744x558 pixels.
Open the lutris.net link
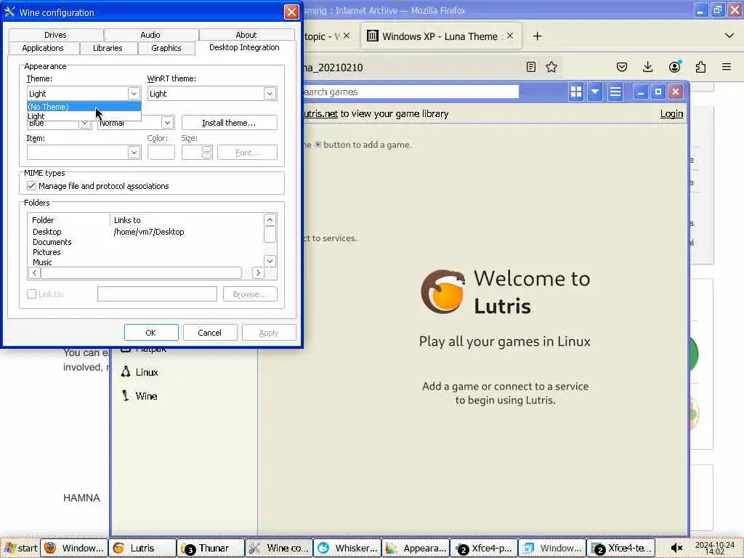[x=320, y=114]
